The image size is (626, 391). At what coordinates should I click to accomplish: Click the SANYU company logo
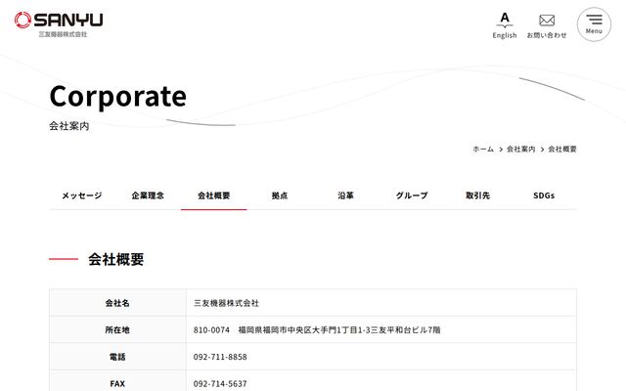pos(59,24)
